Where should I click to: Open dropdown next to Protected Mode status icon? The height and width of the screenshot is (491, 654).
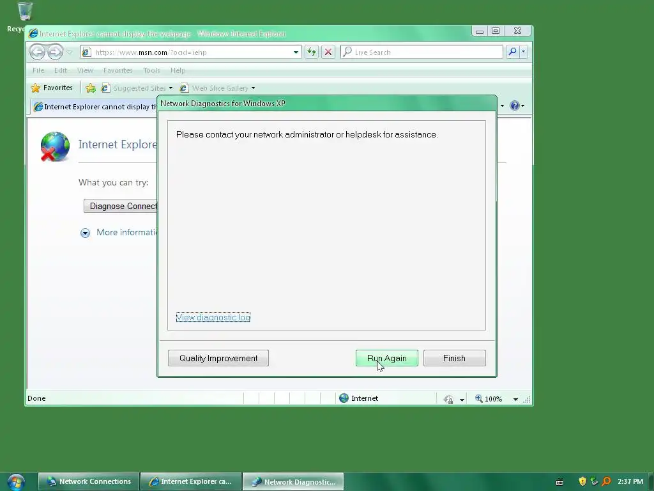pos(462,400)
